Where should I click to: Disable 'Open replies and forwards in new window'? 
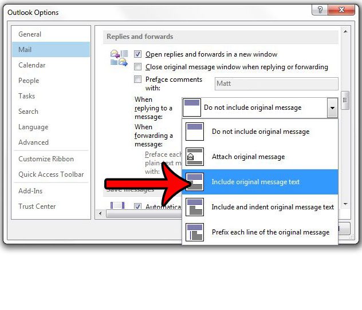click(137, 54)
